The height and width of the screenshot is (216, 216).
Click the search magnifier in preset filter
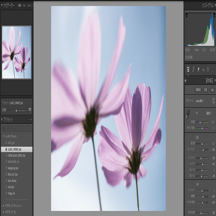(x=3, y=129)
